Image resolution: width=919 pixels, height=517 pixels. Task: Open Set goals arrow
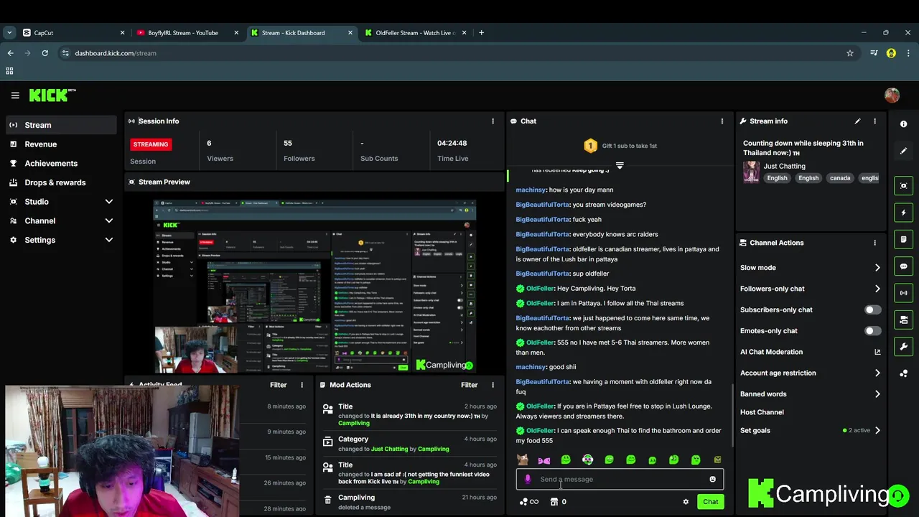[877, 431]
